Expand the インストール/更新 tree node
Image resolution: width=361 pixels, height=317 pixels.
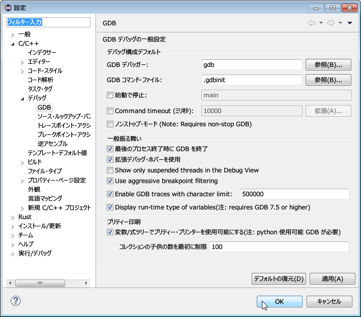13,227
